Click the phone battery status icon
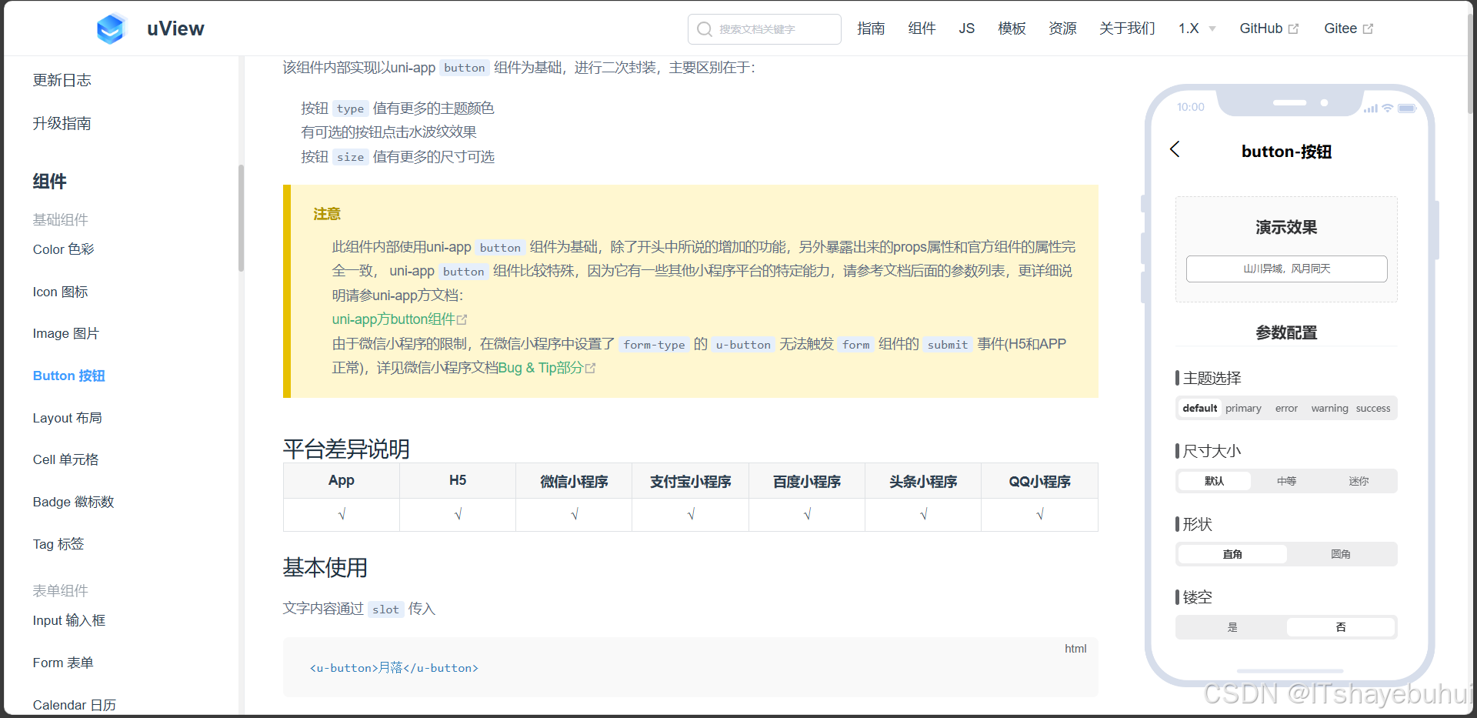 click(x=1407, y=109)
